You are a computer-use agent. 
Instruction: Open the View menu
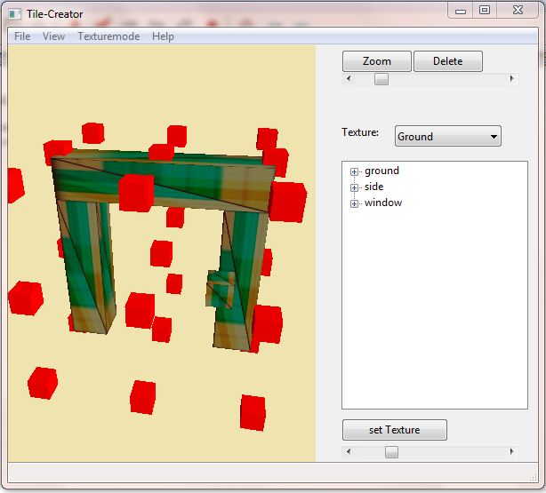pyautogui.click(x=53, y=36)
